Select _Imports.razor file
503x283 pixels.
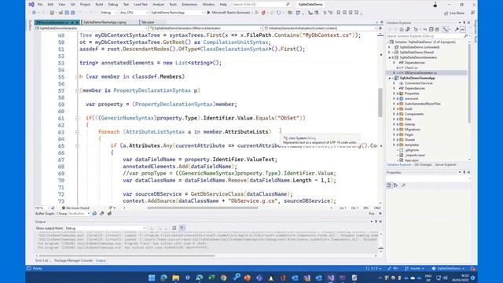[414, 155]
